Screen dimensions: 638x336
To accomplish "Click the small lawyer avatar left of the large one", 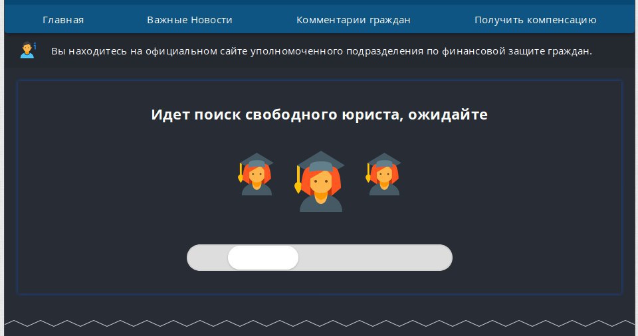I will pyautogui.click(x=256, y=174).
